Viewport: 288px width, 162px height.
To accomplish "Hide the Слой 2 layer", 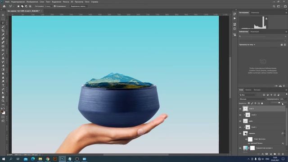I will tap(240, 115).
